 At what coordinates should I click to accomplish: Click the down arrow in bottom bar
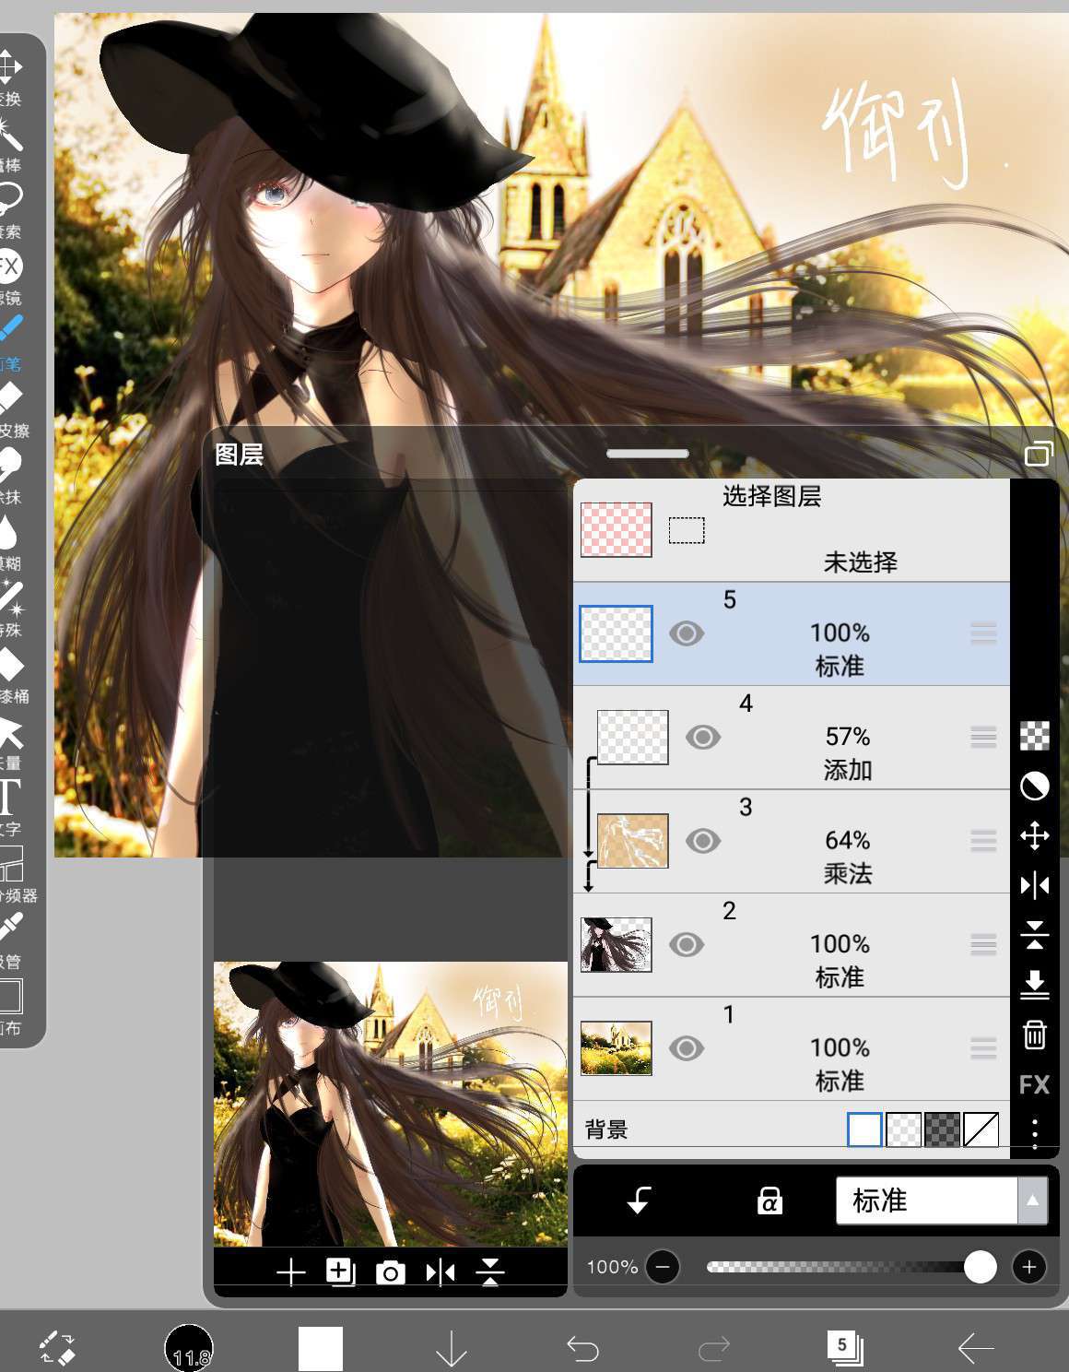[452, 1349]
